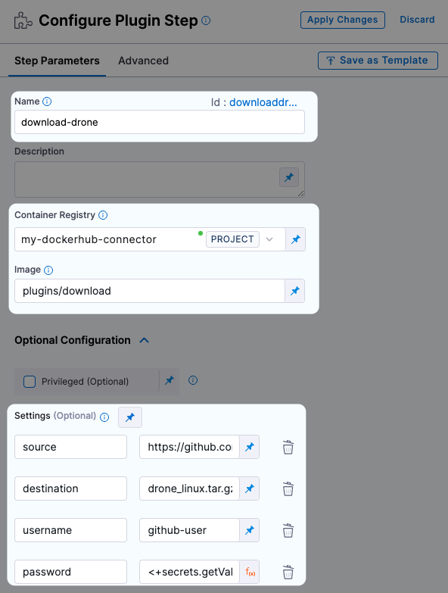Delete the destination setting row

(288, 488)
